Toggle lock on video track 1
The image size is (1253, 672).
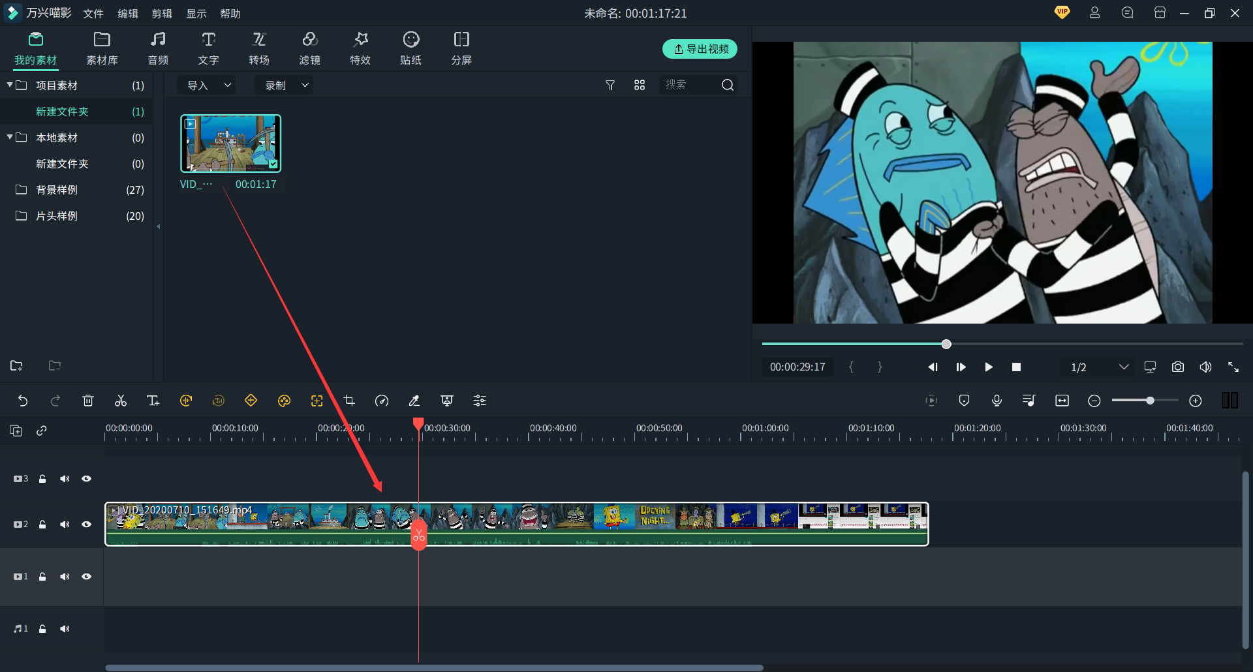(x=42, y=577)
